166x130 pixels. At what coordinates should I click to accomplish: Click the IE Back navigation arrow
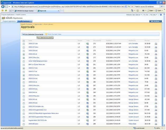[3, 7]
